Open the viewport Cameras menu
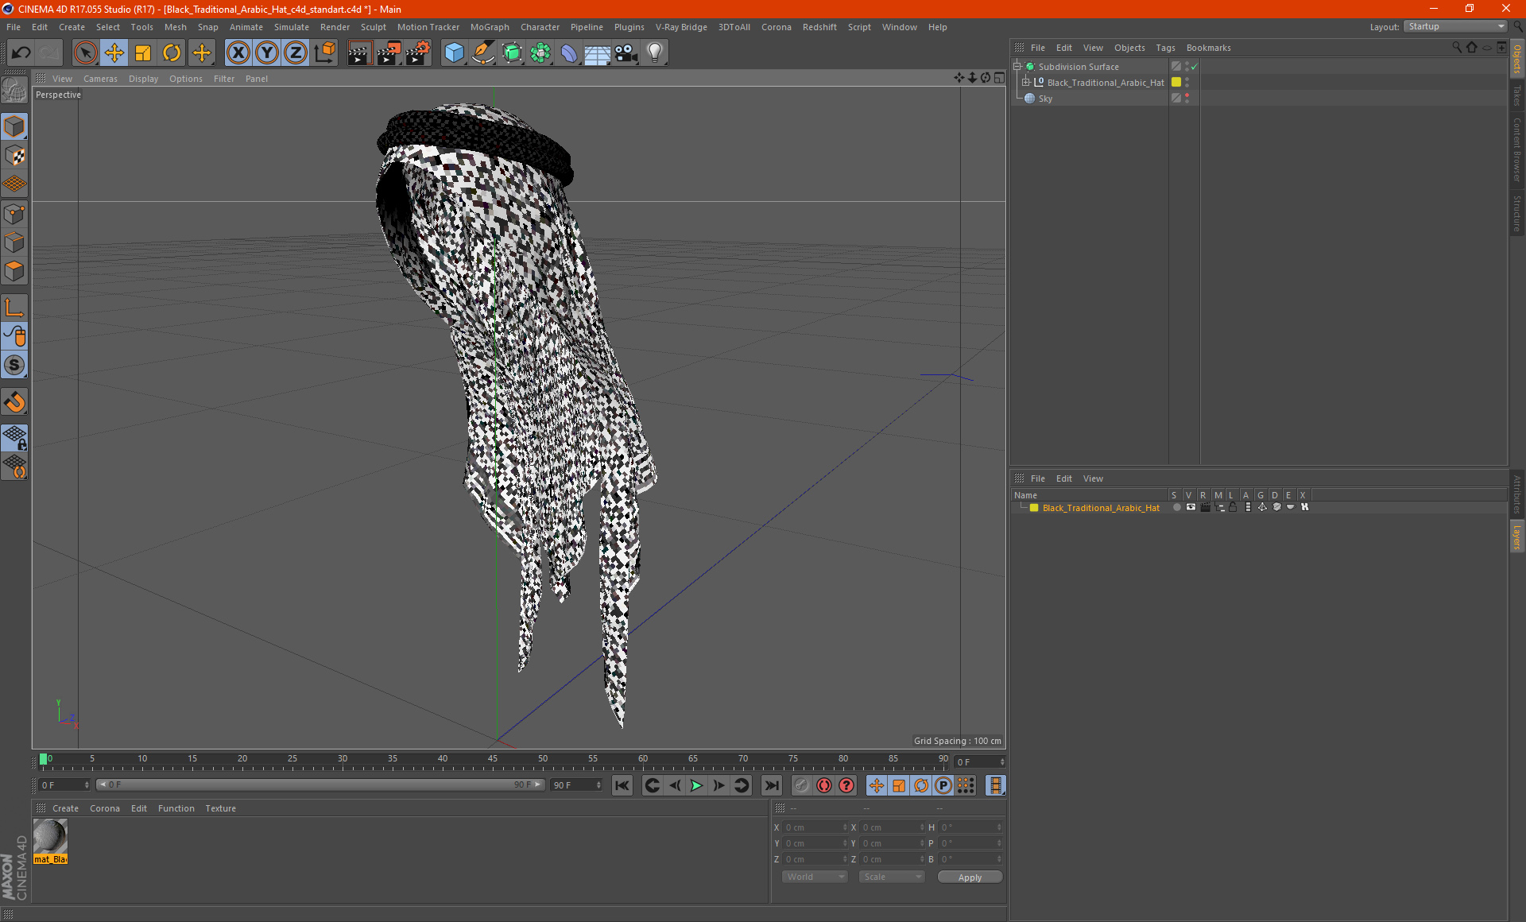 [x=100, y=79]
